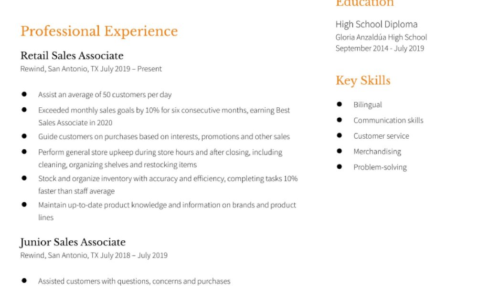Click the Merchandising skill item
489x286 pixels.
pyautogui.click(x=377, y=152)
